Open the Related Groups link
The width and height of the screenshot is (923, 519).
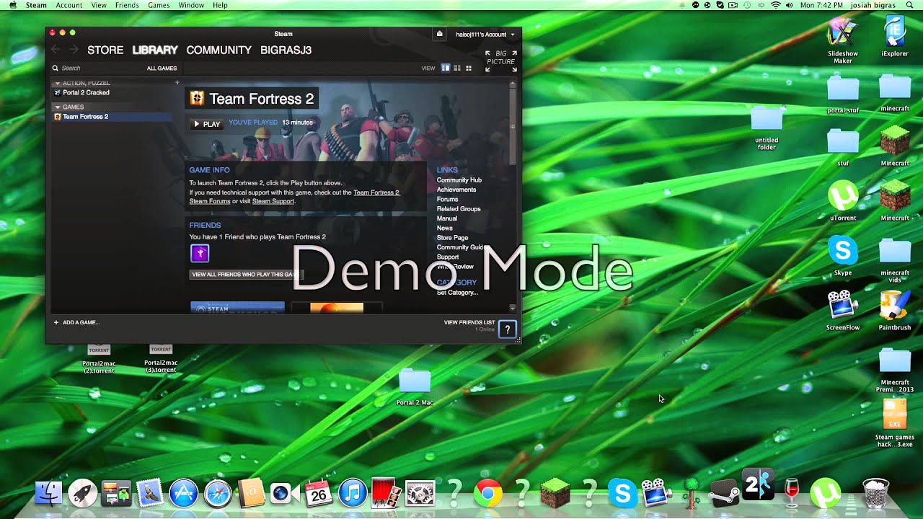[x=459, y=209]
